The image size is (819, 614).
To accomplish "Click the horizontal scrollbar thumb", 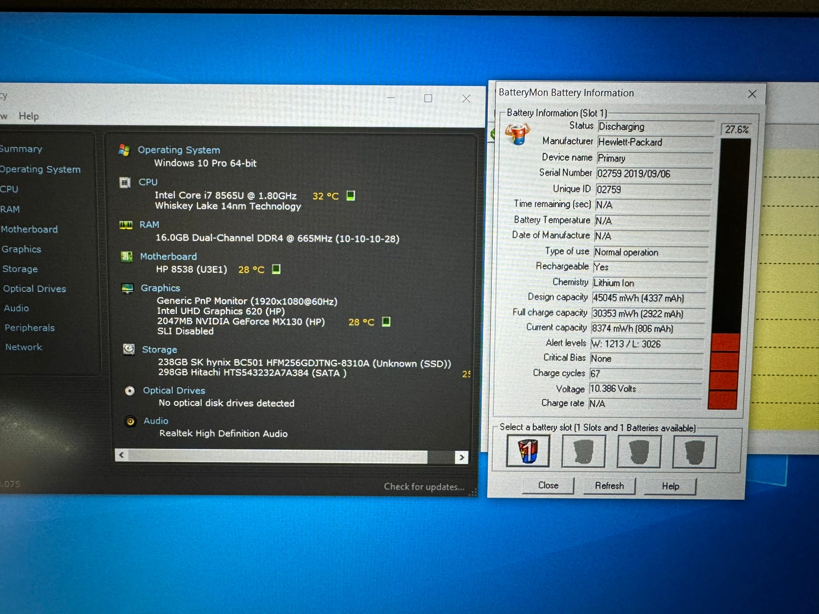I will click(x=278, y=456).
